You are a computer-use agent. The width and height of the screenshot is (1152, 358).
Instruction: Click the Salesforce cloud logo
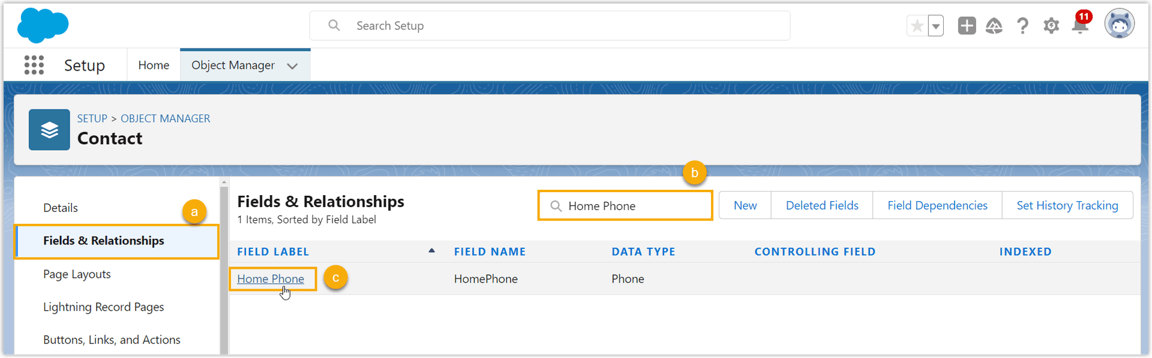coord(43,26)
